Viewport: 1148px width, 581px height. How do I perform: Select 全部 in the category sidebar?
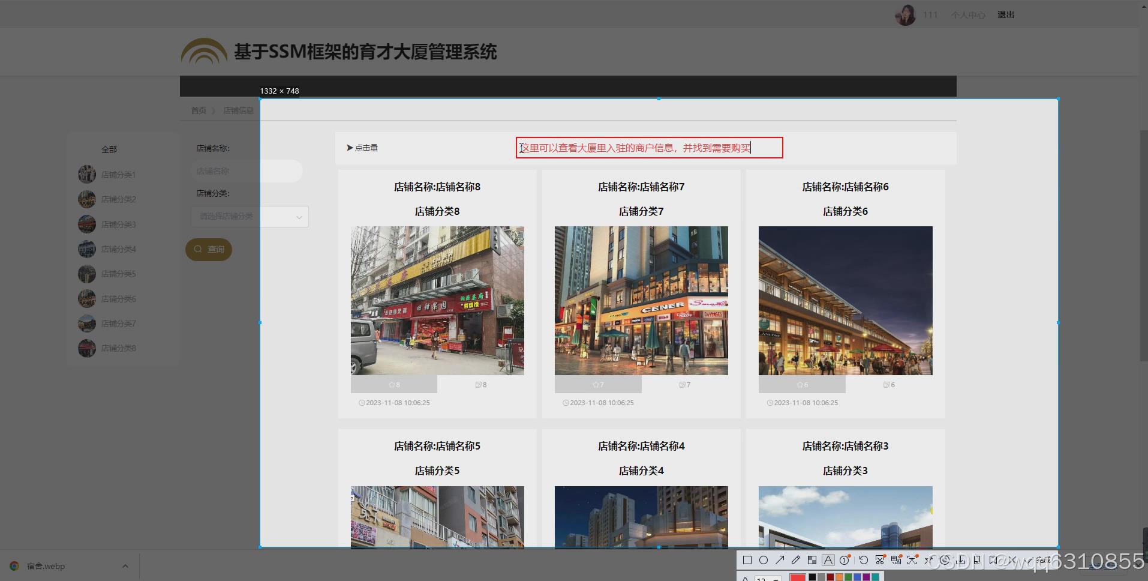(109, 149)
